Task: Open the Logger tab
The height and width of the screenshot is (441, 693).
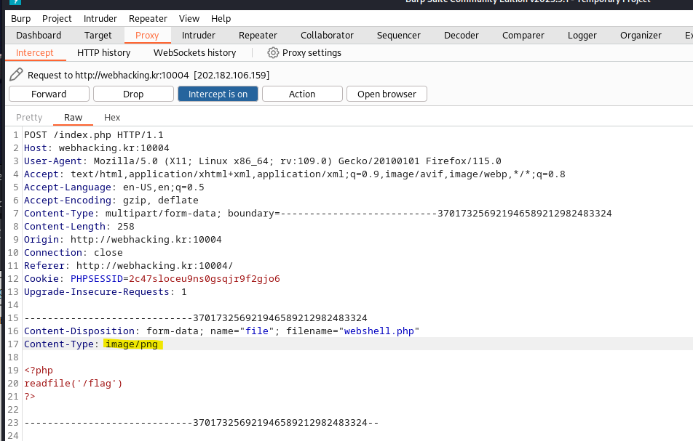Action: [582, 36]
